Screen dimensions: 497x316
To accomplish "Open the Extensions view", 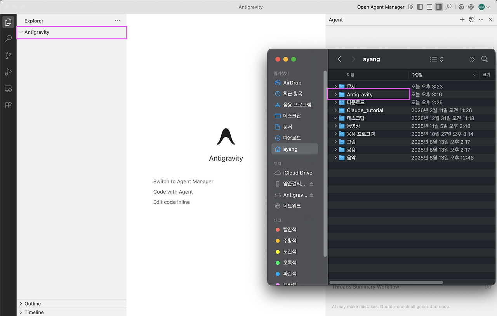I will [8, 105].
